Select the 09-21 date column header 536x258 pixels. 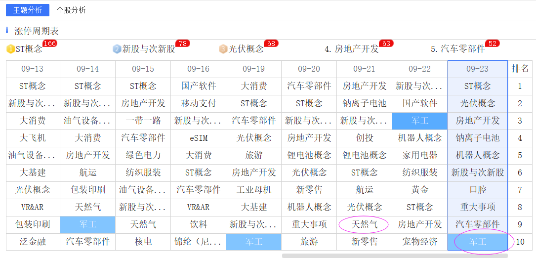pyautogui.click(x=365, y=69)
